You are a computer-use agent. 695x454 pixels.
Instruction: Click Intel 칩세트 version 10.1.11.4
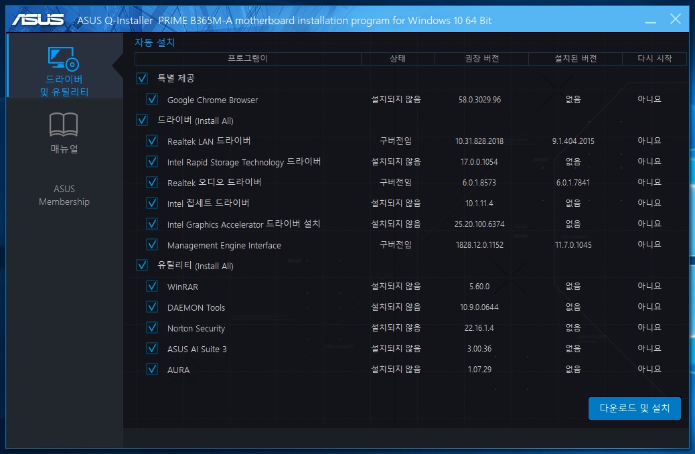point(479,204)
